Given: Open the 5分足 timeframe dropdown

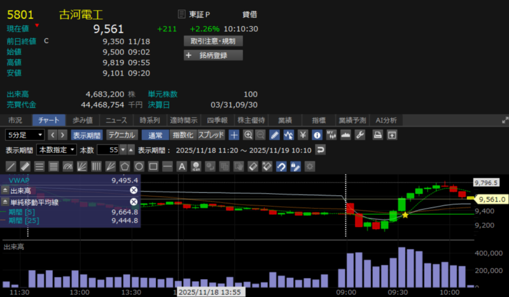Looking at the screenshot, I should [25, 135].
